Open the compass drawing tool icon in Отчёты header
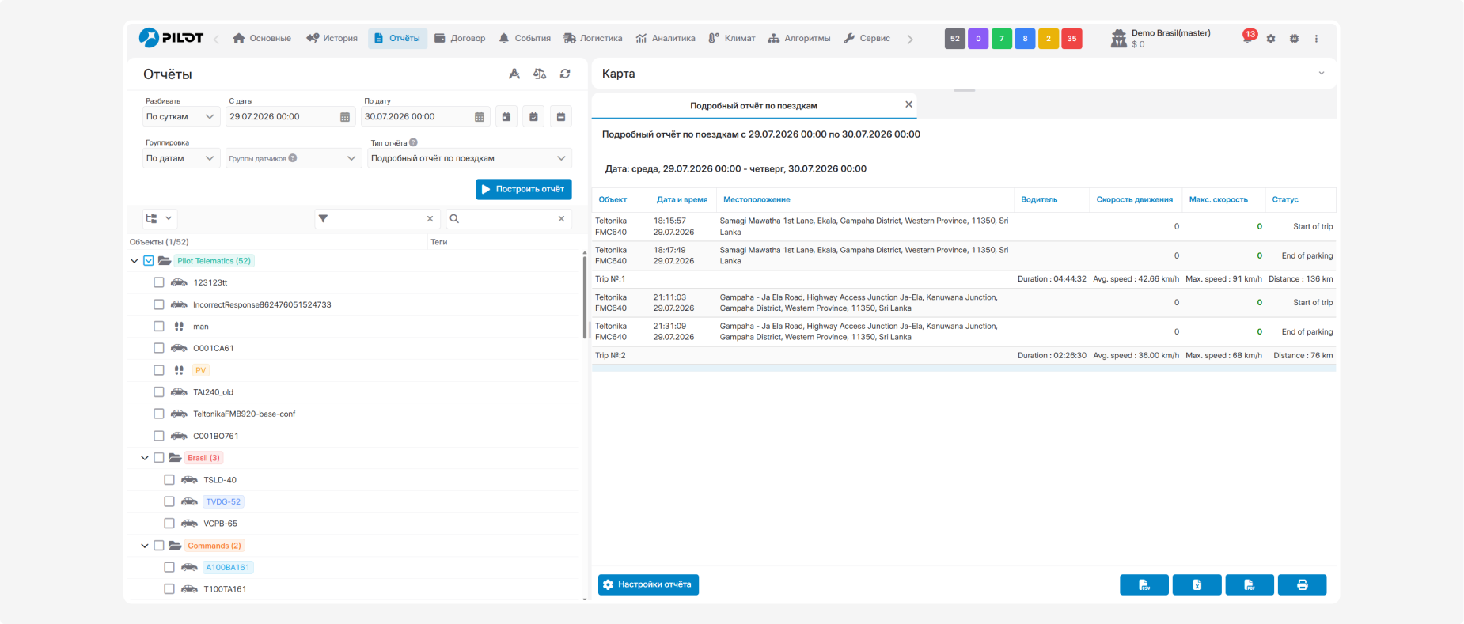Screen dimensions: 1464x624 point(514,74)
